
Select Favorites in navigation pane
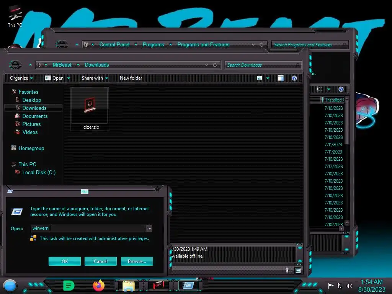pos(28,92)
